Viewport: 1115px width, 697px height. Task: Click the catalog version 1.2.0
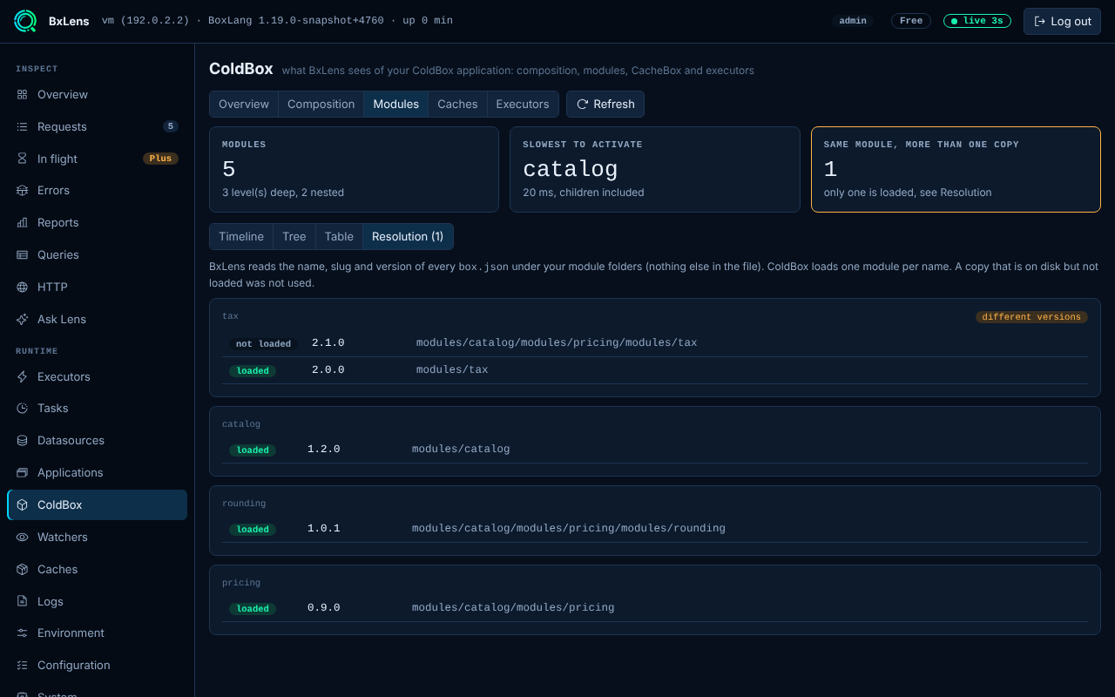tap(324, 449)
